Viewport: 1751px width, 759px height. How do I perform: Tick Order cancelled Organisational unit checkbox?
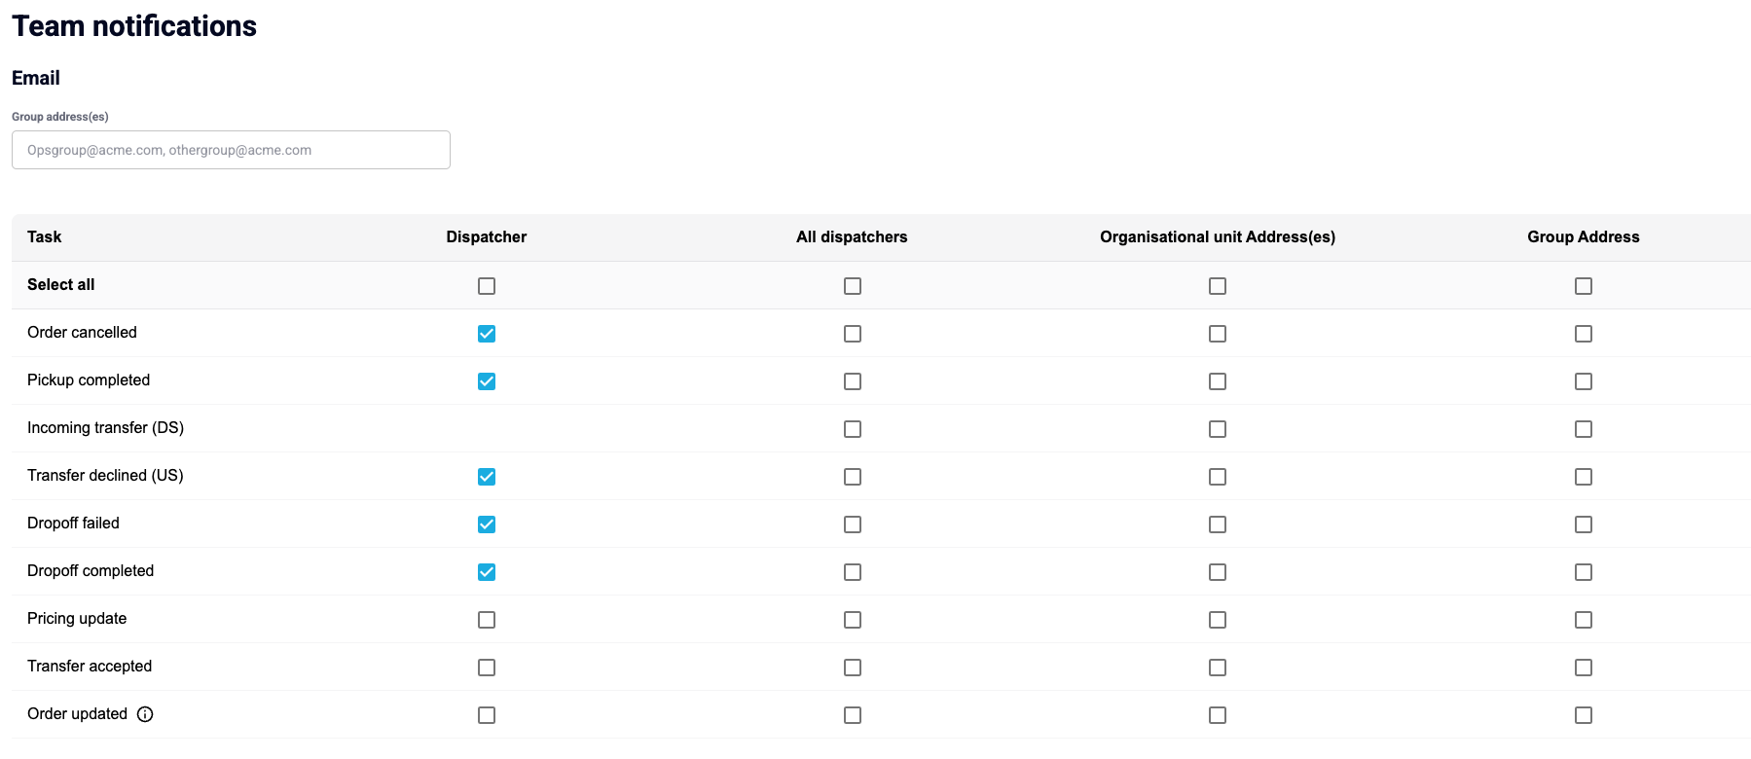(x=1218, y=334)
